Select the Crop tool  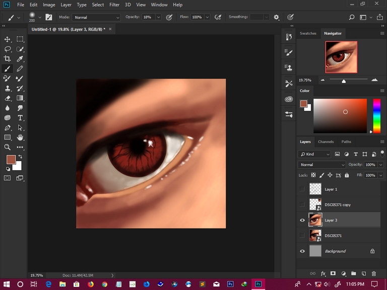[x=8, y=59]
